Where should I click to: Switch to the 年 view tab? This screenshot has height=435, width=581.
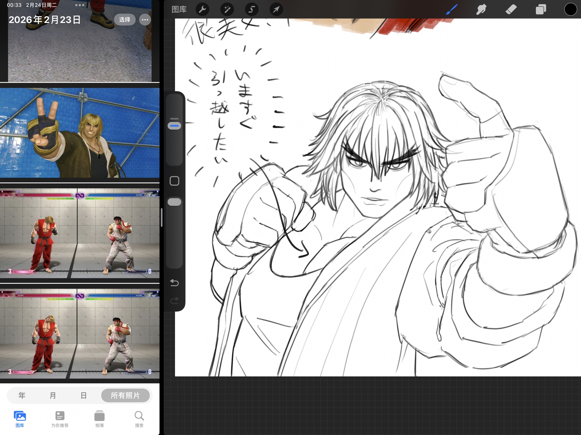pyautogui.click(x=22, y=395)
